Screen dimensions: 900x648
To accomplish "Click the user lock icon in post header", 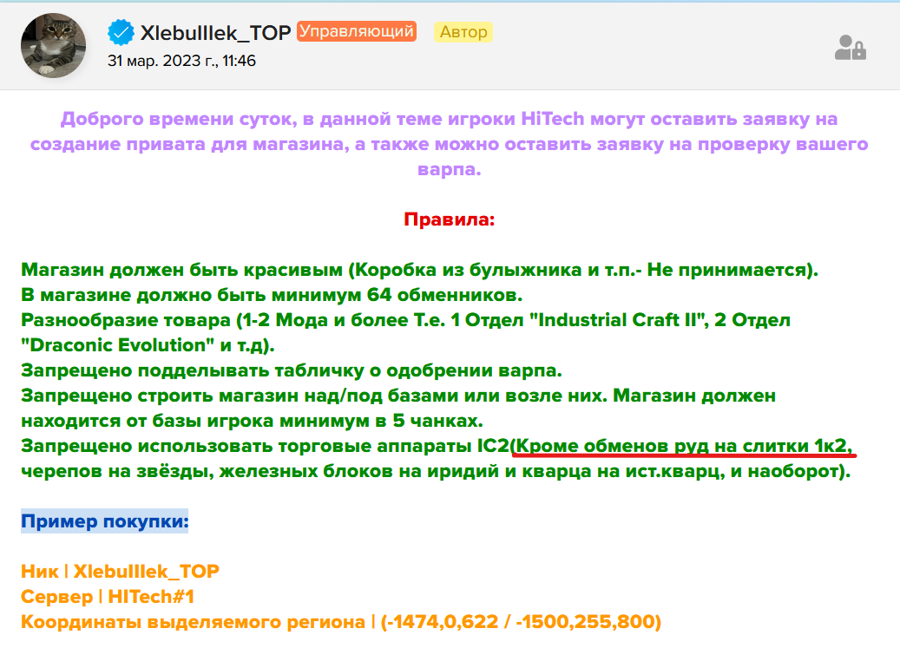I will click(x=849, y=48).
